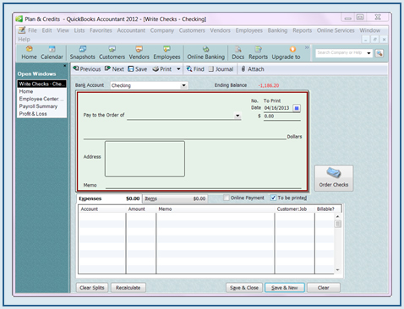Open the Online Services menu

point(336,30)
